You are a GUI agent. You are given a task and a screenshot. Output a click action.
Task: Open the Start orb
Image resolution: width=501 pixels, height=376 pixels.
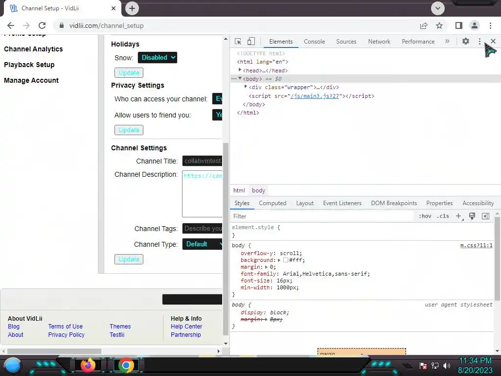13,365
